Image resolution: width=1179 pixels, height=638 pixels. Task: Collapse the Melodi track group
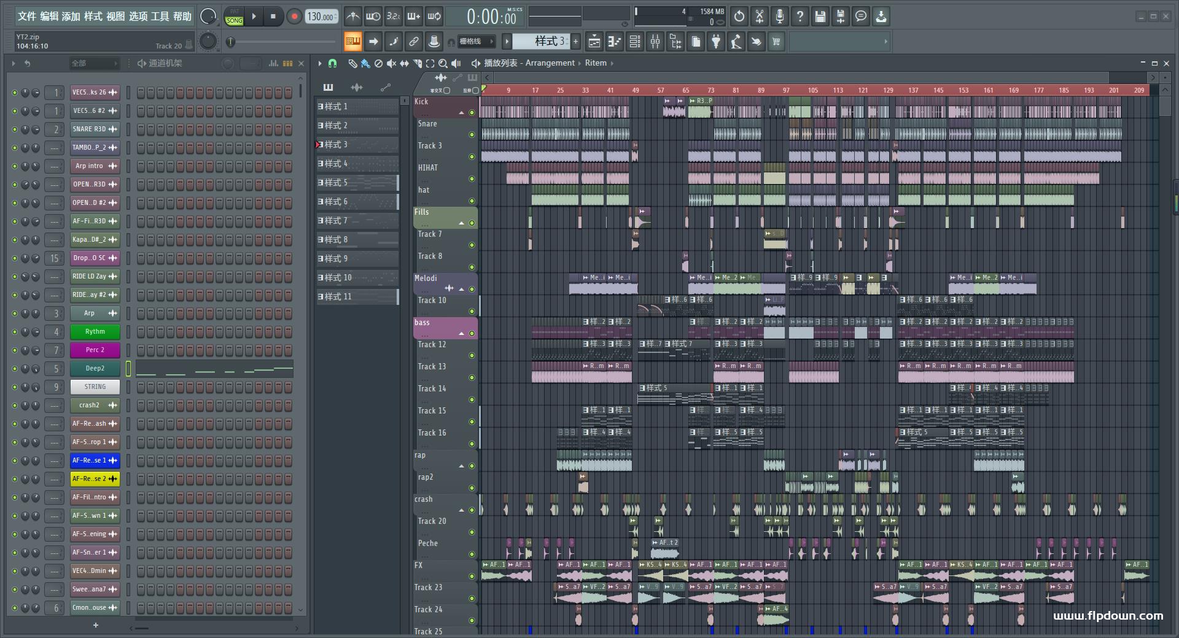click(x=461, y=290)
